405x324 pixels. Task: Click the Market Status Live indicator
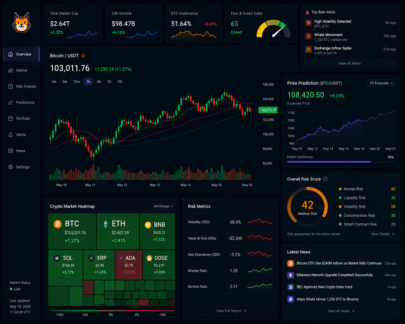[15, 289]
